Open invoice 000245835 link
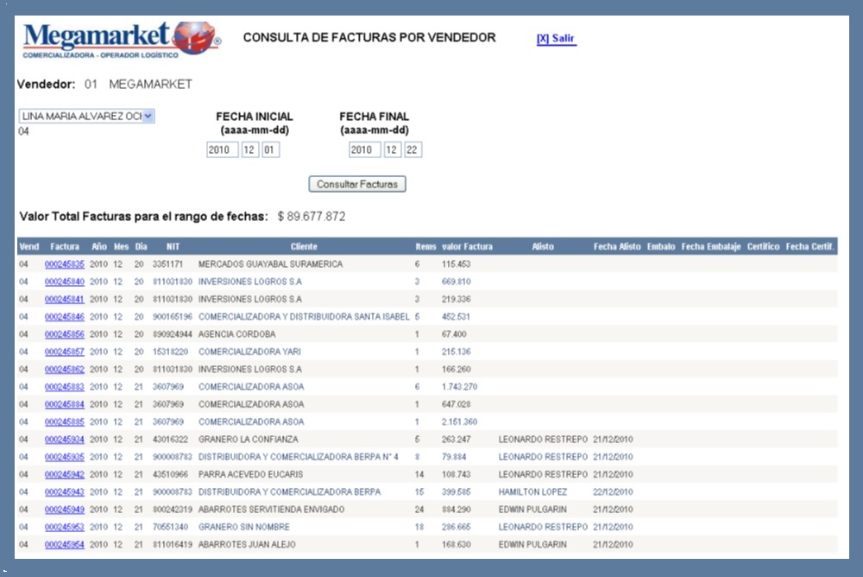The height and width of the screenshot is (577, 863). (65, 264)
